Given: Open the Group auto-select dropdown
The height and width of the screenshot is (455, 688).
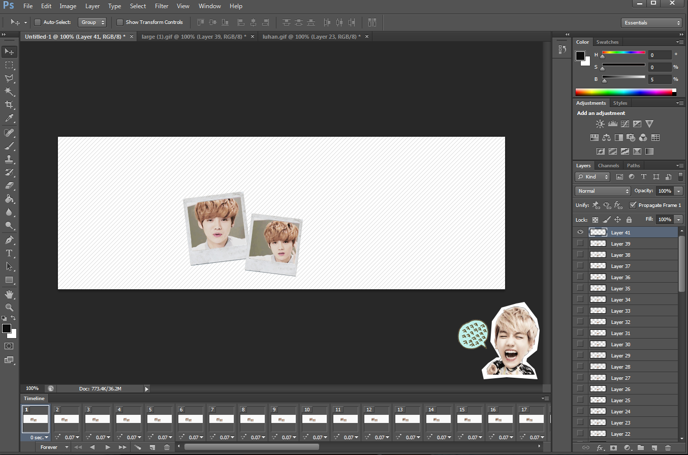Looking at the screenshot, I should pyautogui.click(x=92, y=22).
